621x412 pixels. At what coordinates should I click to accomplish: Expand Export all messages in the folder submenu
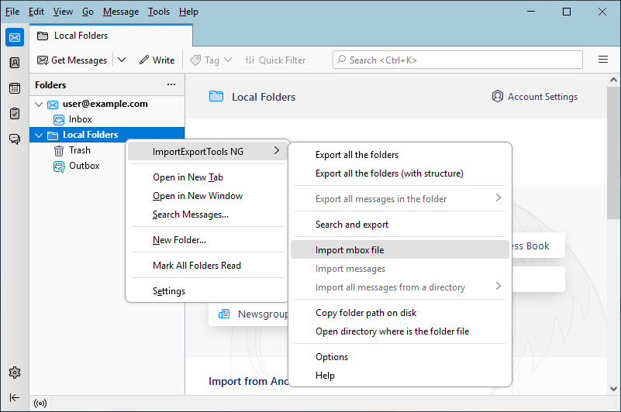tap(499, 198)
